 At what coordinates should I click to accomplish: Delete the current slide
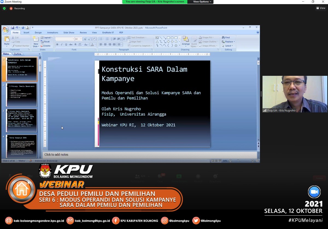point(45,46)
